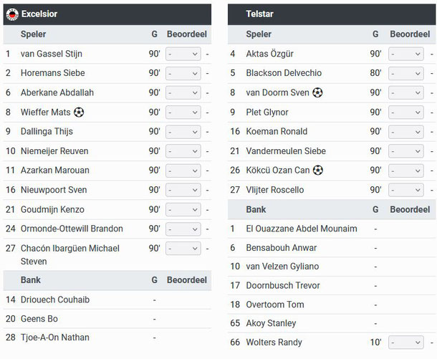
Task: Open rating dropdown for Goudmijn Kenzo
Action: (x=183, y=210)
